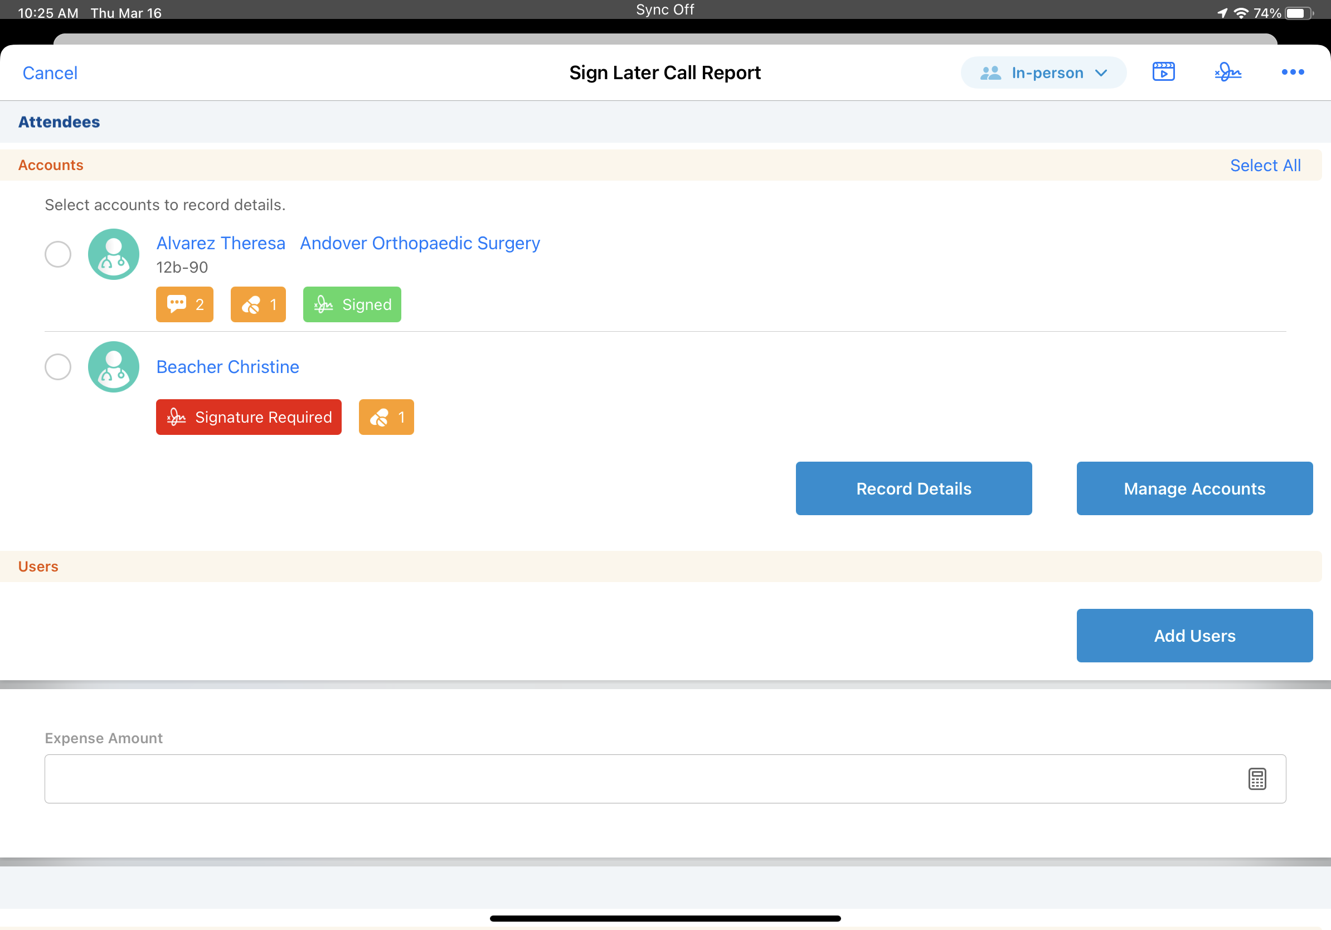This screenshot has width=1331, height=930.
Task: Focus the Expense Amount input field
Action: click(x=638, y=779)
